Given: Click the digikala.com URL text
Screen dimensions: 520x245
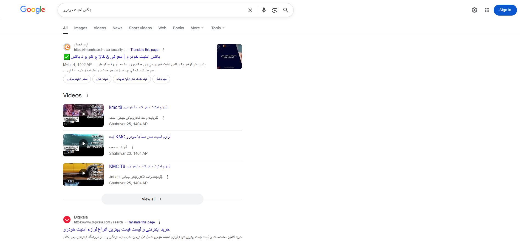Looking at the screenshot, I should tap(98, 222).
